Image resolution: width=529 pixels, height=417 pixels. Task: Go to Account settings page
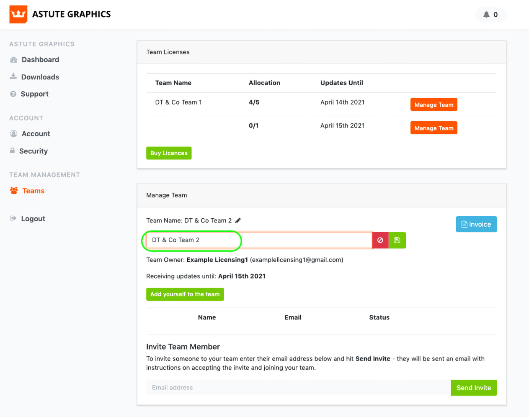coord(36,134)
